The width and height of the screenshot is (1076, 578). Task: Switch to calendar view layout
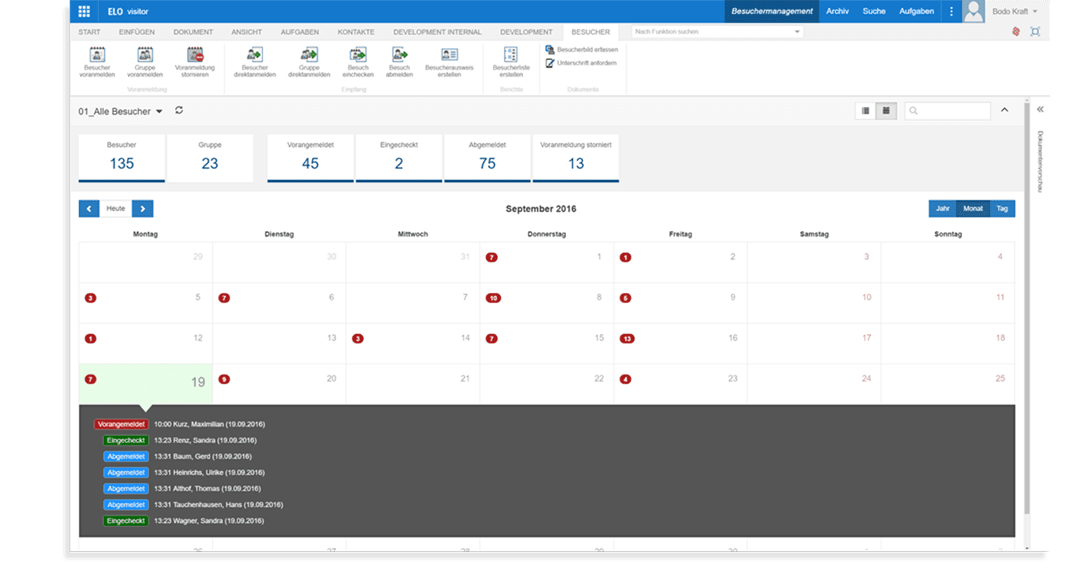click(887, 110)
